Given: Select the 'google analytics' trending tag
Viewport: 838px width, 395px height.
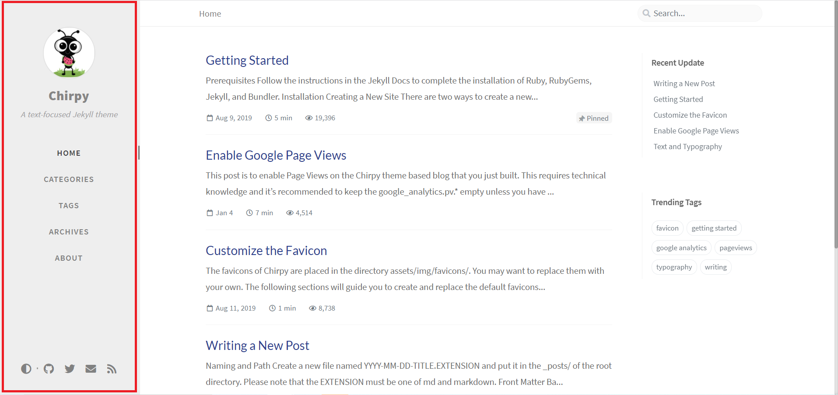Looking at the screenshot, I should (681, 248).
